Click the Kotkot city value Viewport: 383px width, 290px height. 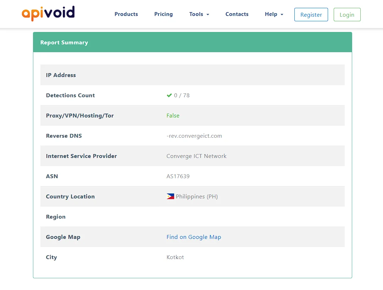(x=175, y=257)
